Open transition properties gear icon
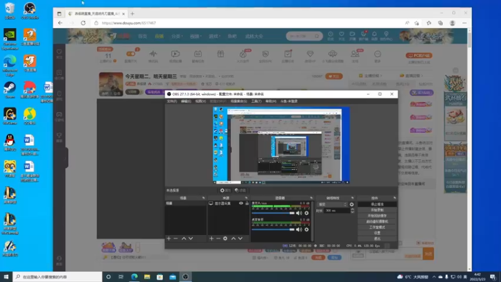Image resolution: width=501 pixels, height=282 pixels. tap(352, 204)
